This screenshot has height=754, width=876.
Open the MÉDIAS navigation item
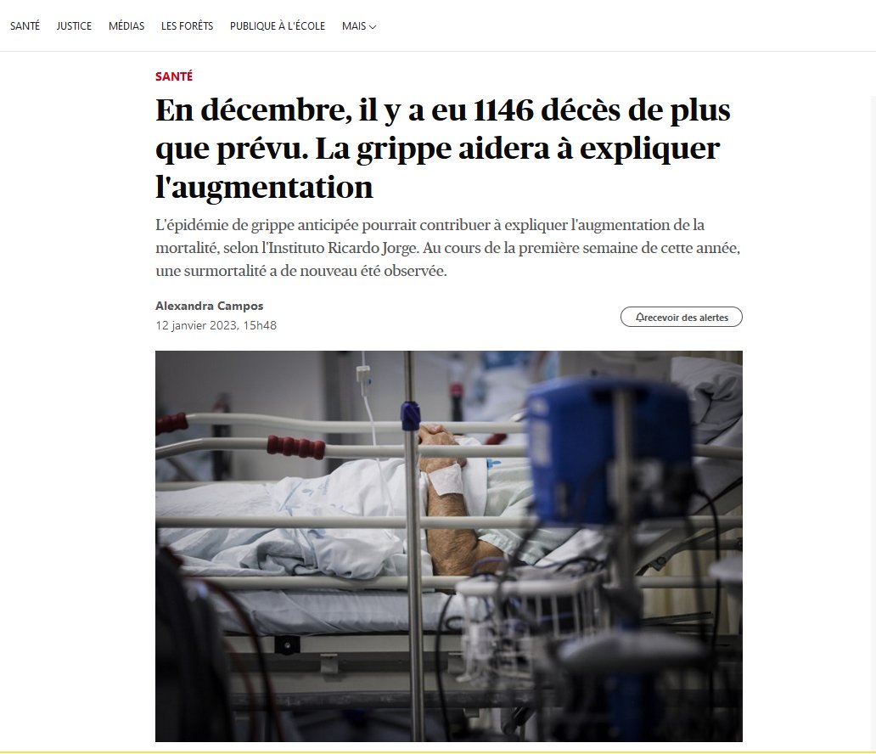click(x=126, y=26)
